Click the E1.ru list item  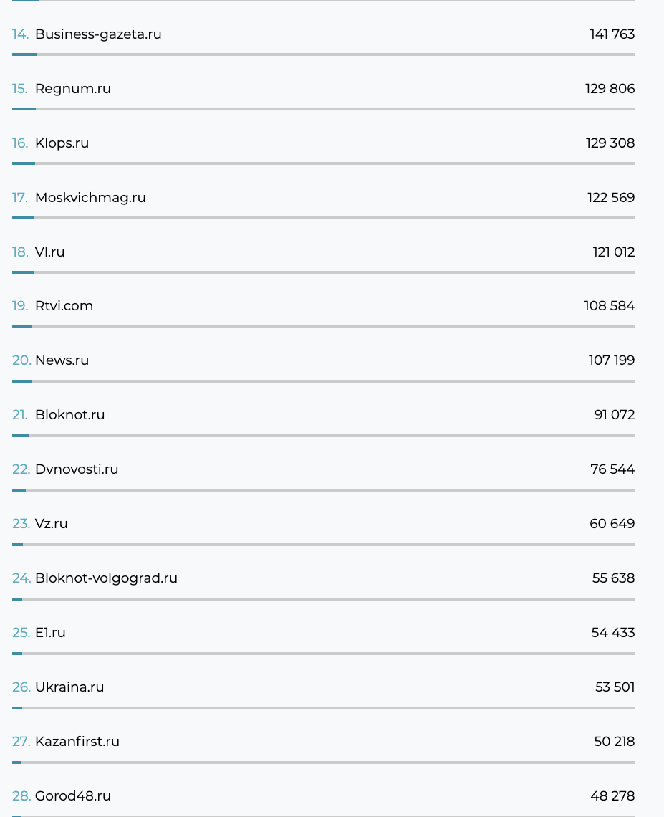[50, 633]
